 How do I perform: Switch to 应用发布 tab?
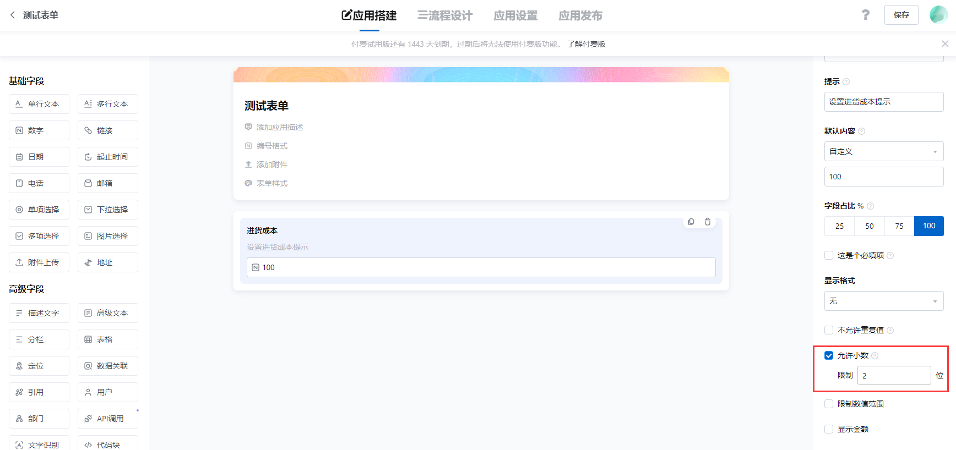coord(580,15)
